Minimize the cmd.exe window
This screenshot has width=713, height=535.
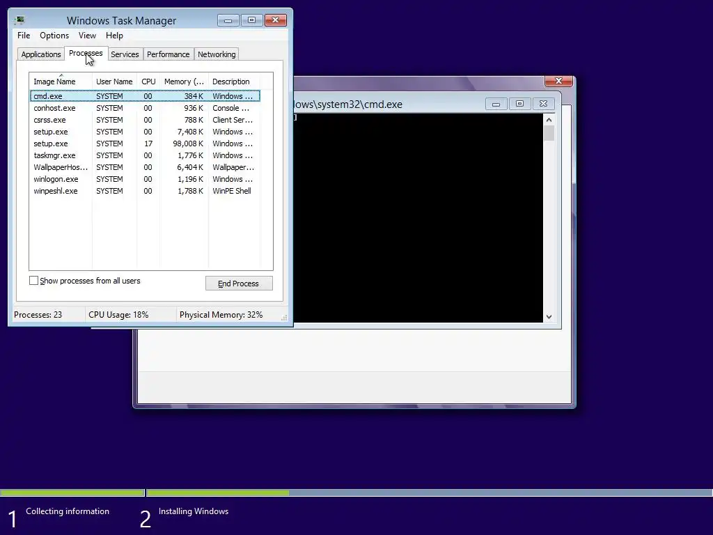(x=496, y=104)
